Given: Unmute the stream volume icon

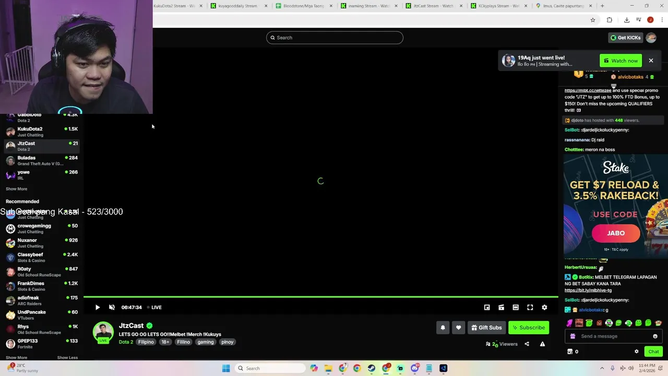Looking at the screenshot, I should [112, 307].
